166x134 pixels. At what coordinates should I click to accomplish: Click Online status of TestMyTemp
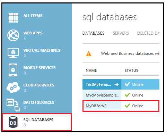138,84
